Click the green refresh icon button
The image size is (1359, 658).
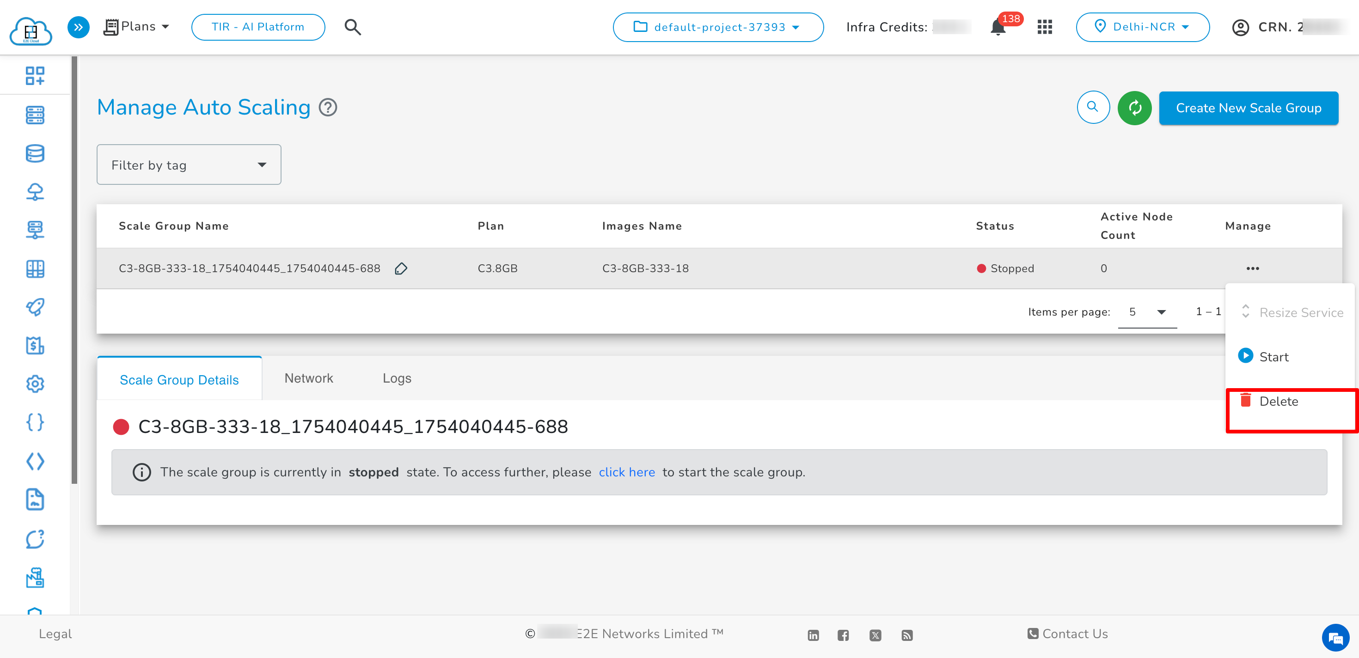click(1134, 108)
